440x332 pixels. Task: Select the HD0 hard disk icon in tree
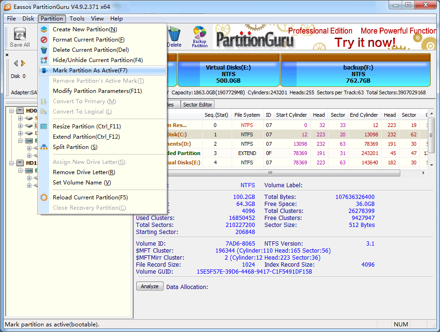20,111
